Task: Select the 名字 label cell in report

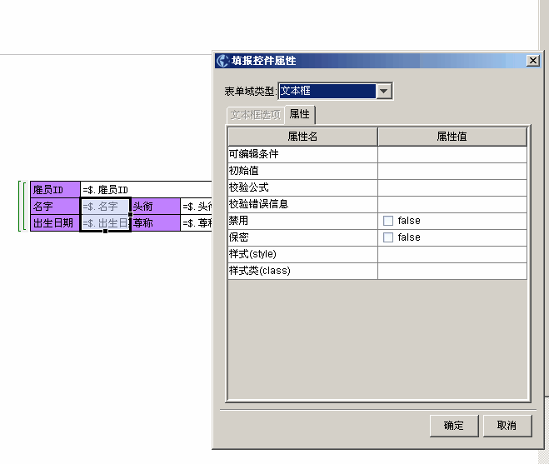Action: [55, 207]
